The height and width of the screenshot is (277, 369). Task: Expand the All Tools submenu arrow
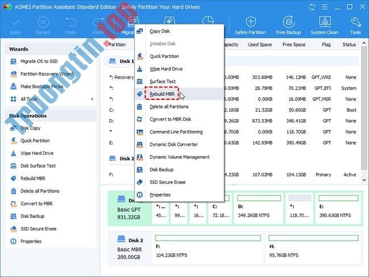point(92,99)
